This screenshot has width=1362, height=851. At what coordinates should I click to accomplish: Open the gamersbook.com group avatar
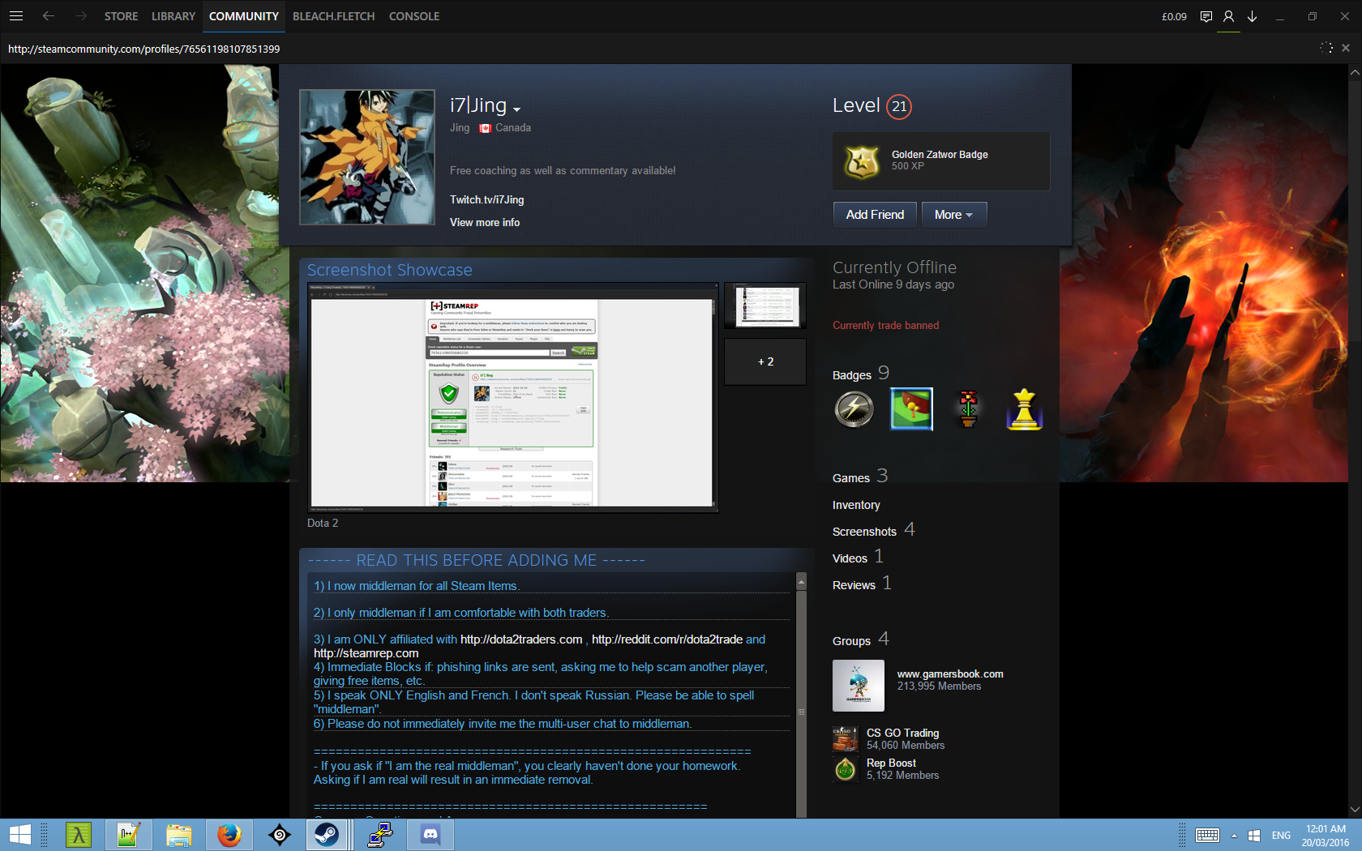[x=858, y=686]
